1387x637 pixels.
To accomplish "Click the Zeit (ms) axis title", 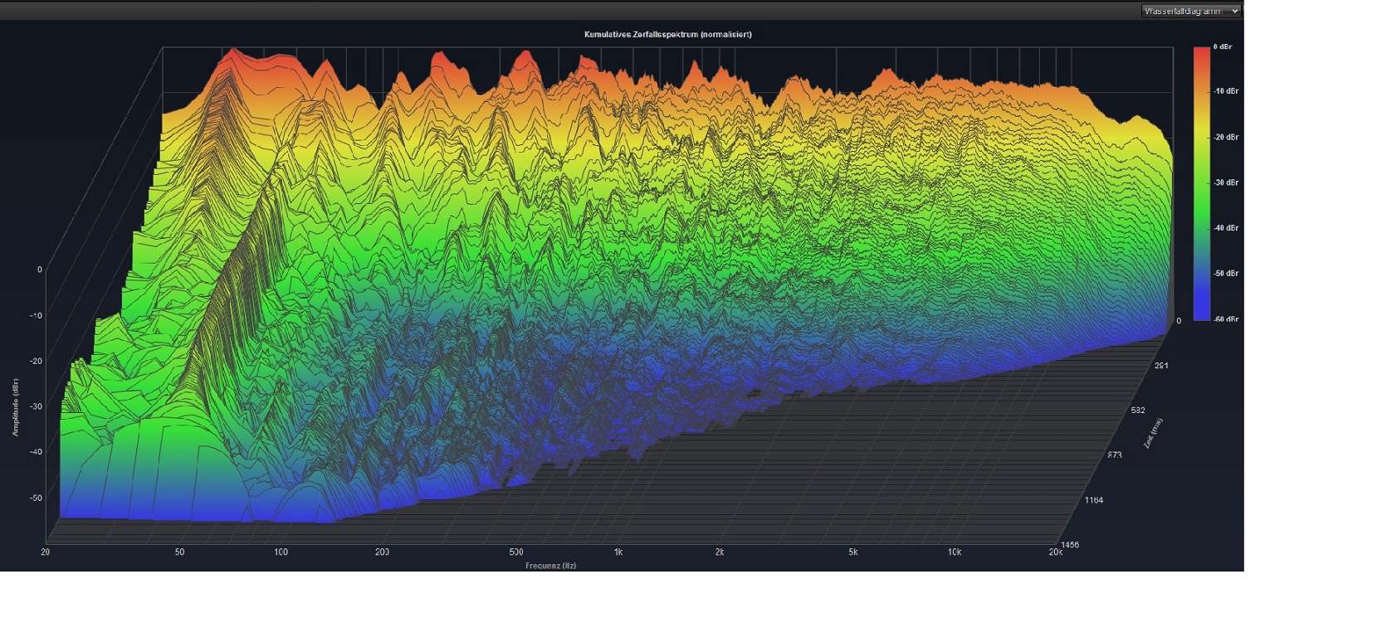I will tap(1153, 433).
